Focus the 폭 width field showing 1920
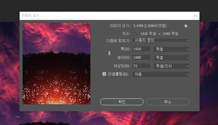Screen dimensions: 218x125 [141, 49]
